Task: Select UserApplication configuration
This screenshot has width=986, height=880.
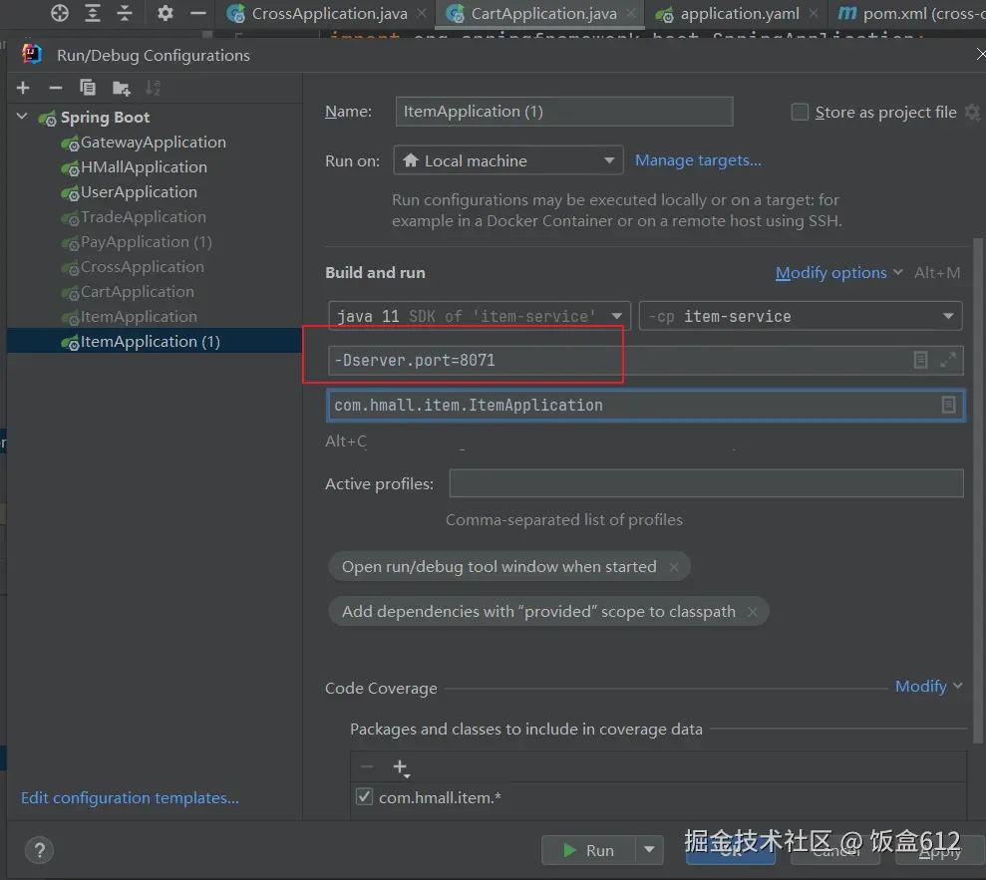Action: coord(139,192)
